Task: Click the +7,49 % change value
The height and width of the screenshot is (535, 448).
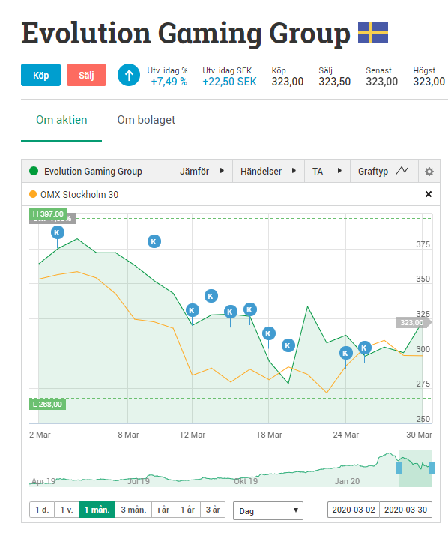Action: click(x=169, y=82)
